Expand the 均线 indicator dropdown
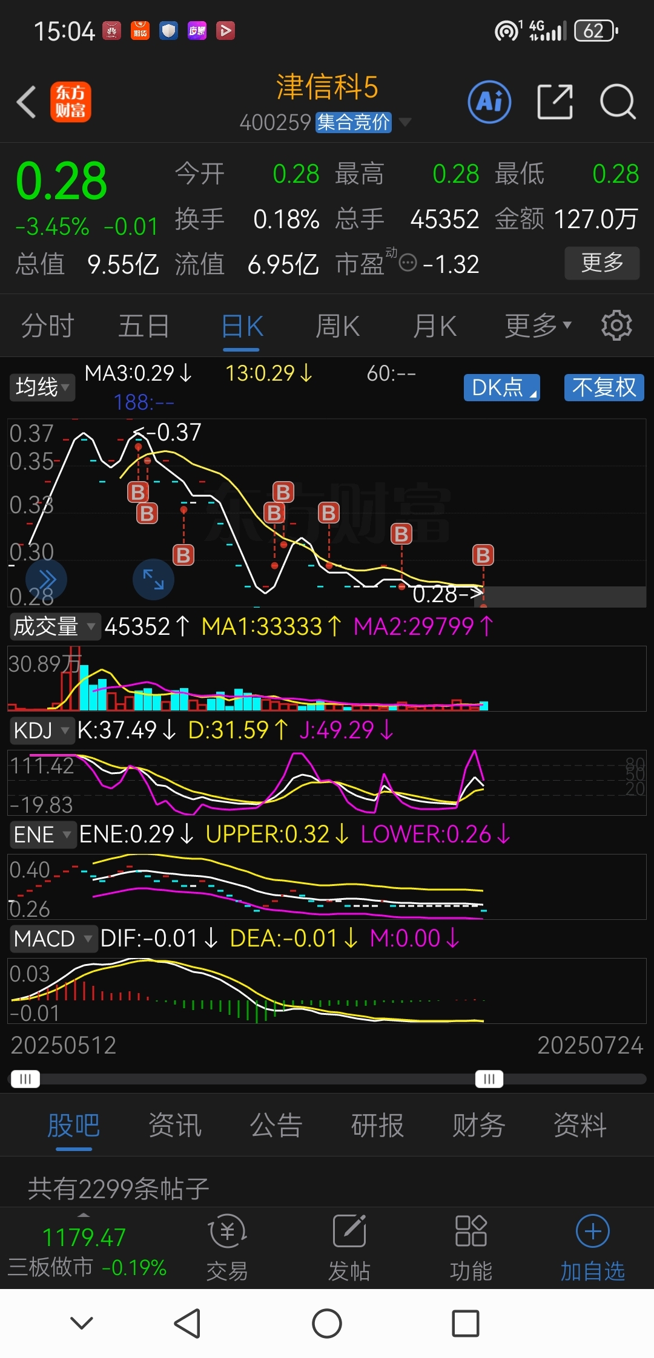The image size is (654, 1358). (x=42, y=387)
